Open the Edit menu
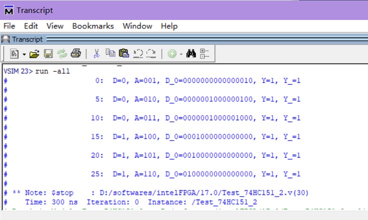The image size is (368, 220). (x=30, y=26)
